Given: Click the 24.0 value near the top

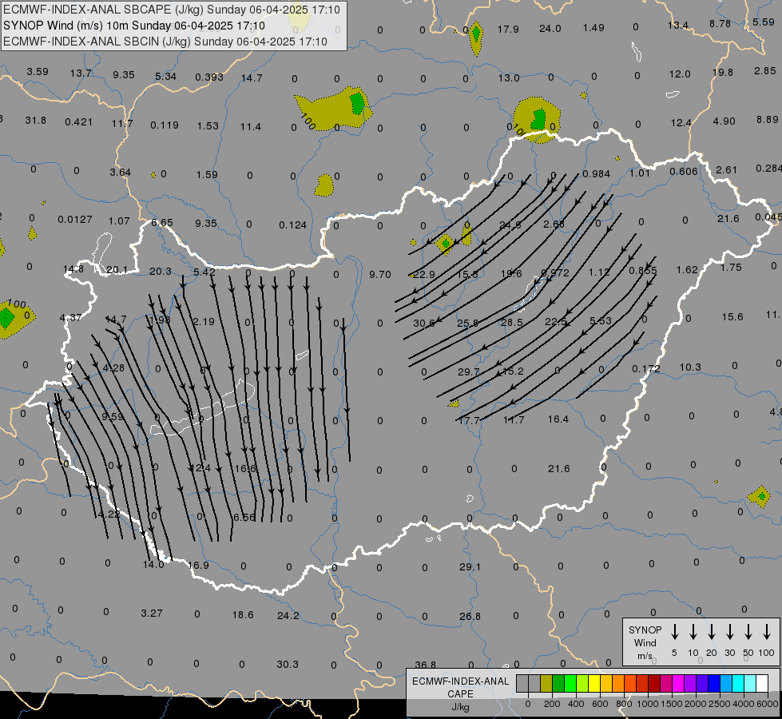Looking at the screenshot, I should (x=550, y=29).
